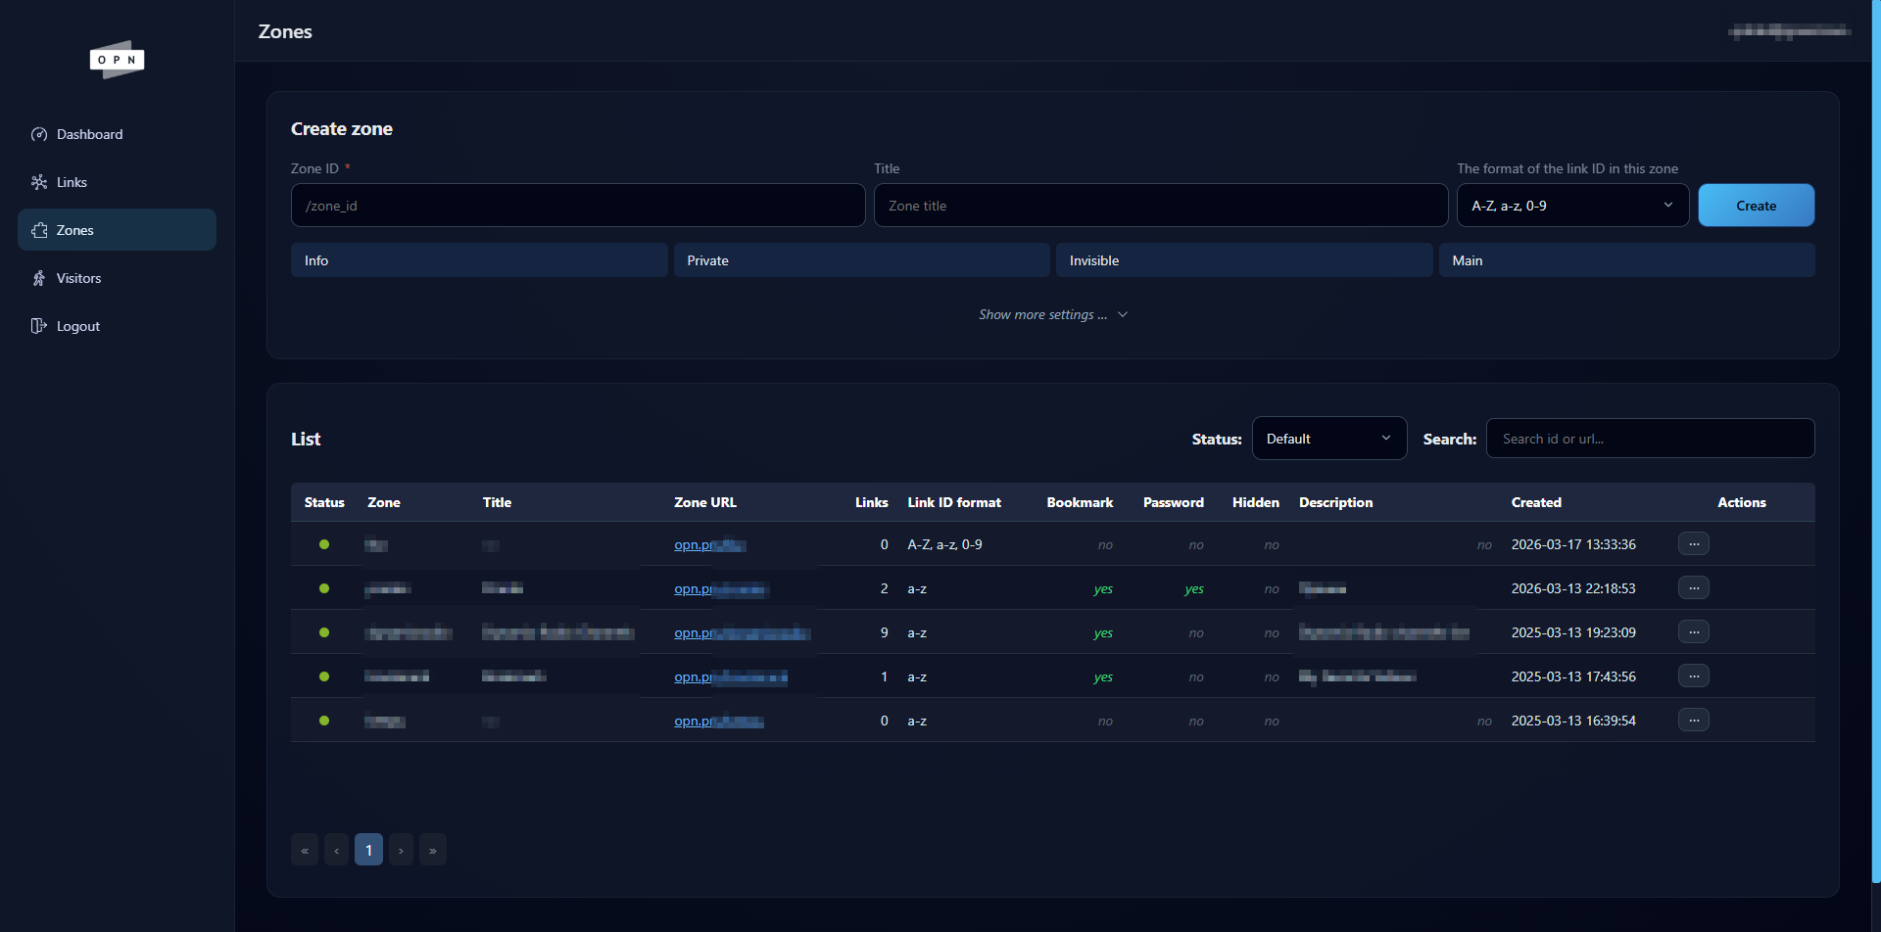Open the actions menu for the first zone row
The height and width of the screenshot is (932, 1881).
coord(1695,543)
